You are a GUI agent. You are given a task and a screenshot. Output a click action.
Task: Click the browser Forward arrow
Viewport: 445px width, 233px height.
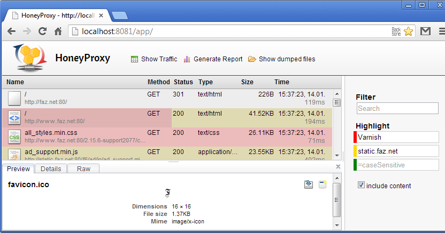[27, 31]
